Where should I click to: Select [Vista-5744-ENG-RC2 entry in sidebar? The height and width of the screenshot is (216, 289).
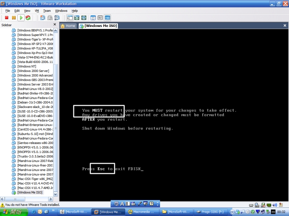point(32,57)
